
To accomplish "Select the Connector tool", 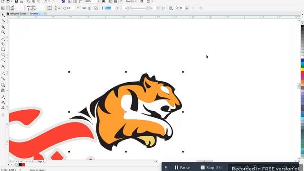I will [3, 78].
